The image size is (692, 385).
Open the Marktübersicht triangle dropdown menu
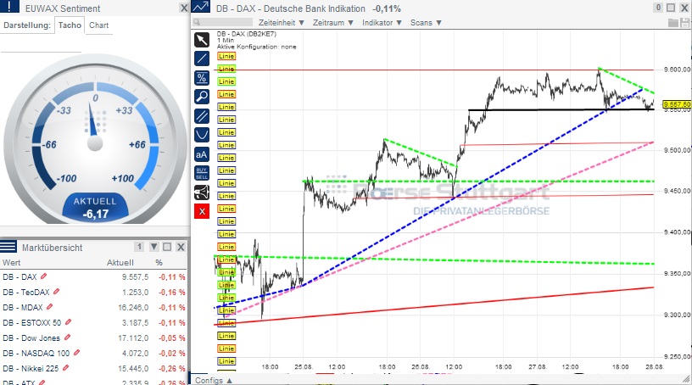coord(154,247)
